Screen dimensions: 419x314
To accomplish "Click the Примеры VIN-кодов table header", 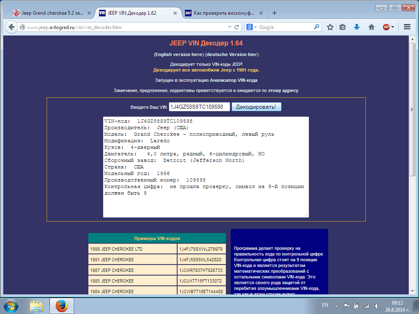I will coord(157,238).
